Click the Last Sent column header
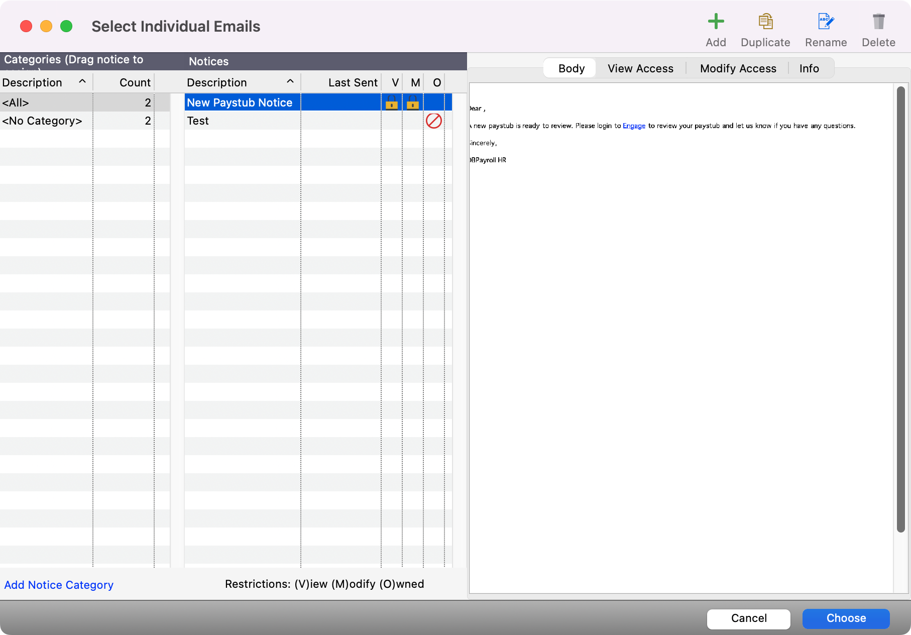This screenshot has height=635, width=911. [x=353, y=83]
